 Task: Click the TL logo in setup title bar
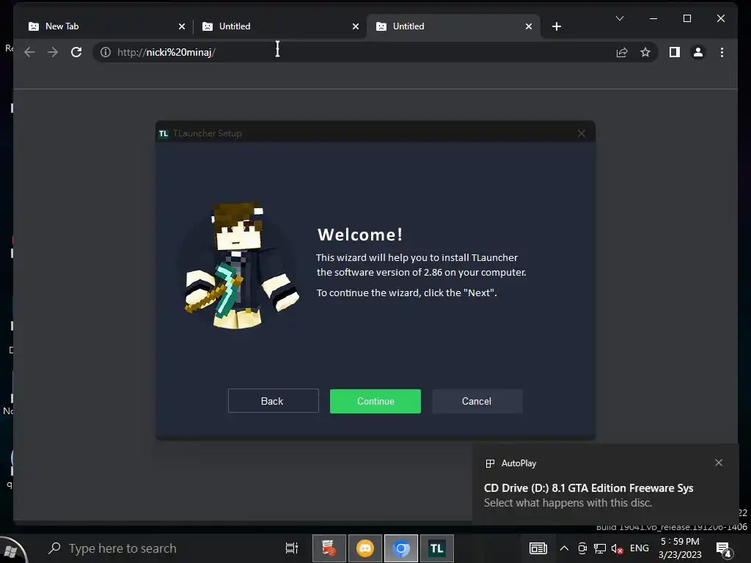[x=164, y=133]
